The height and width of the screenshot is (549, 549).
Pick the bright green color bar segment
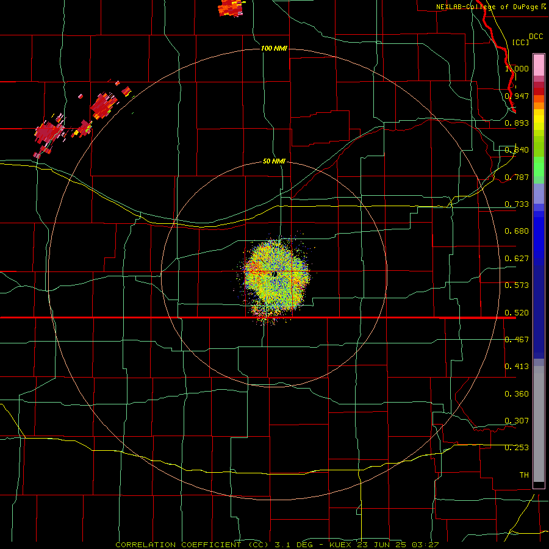[539, 167]
